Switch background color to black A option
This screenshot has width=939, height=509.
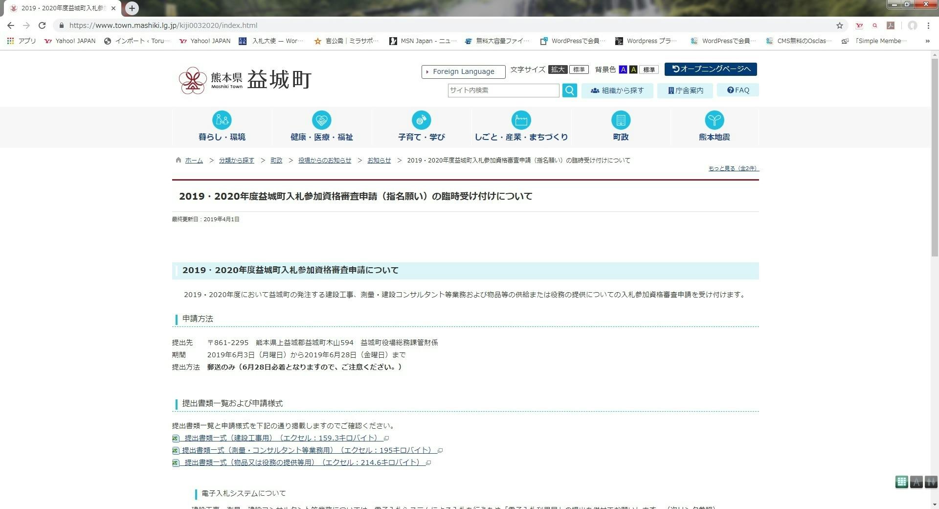[633, 69]
